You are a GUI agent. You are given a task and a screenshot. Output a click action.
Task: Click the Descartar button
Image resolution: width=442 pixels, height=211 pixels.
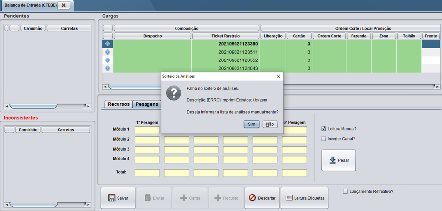click(x=262, y=198)
